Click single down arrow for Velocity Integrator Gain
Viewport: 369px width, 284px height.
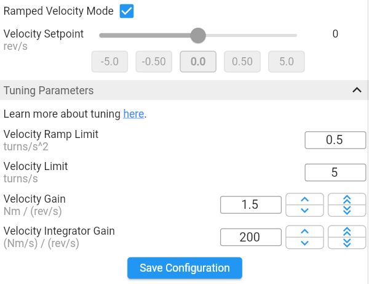click(304, 243)
